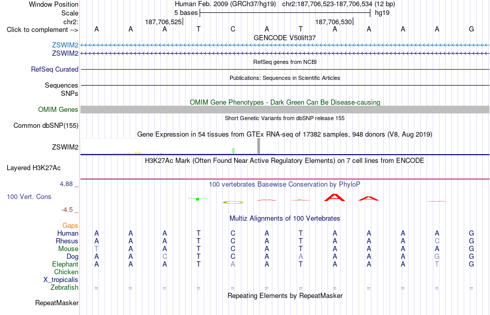Click the 'Click to complement -->' label

pos(42,30)
